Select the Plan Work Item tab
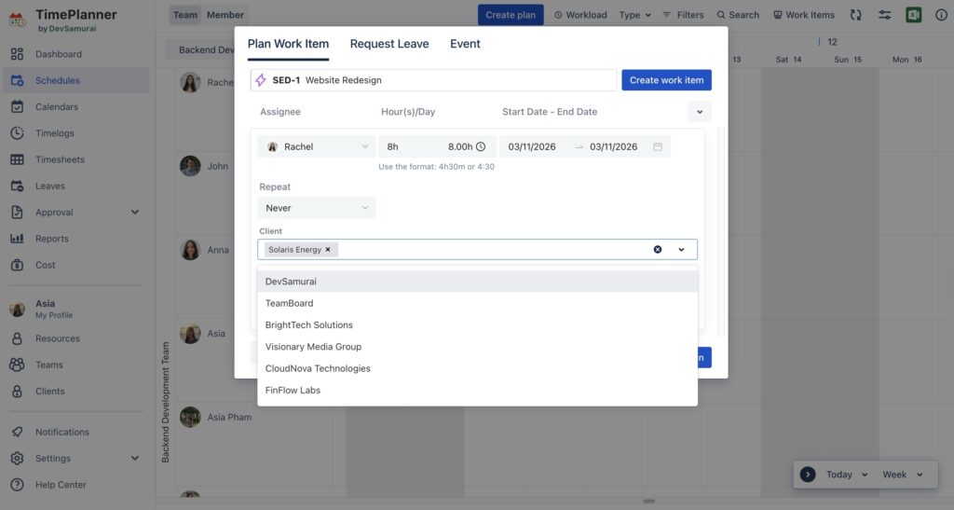The width and height of the screenshot is (954, 510). click(x=289, y=44)
